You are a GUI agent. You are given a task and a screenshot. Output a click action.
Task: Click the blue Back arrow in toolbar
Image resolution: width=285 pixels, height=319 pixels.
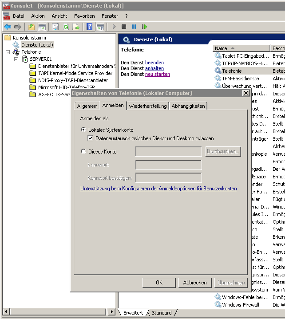click(8, 27)
